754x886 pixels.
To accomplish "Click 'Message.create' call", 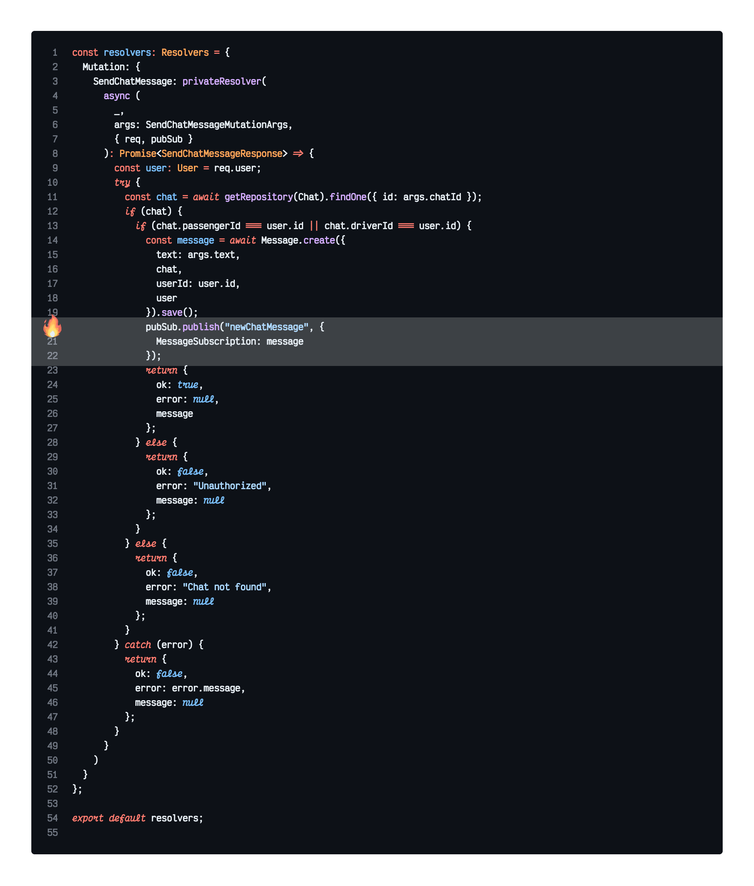I will click(298, 240).
